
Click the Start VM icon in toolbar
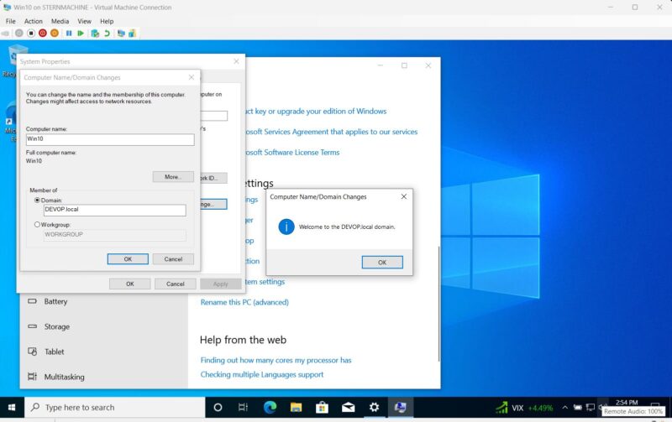coord(18,33)
